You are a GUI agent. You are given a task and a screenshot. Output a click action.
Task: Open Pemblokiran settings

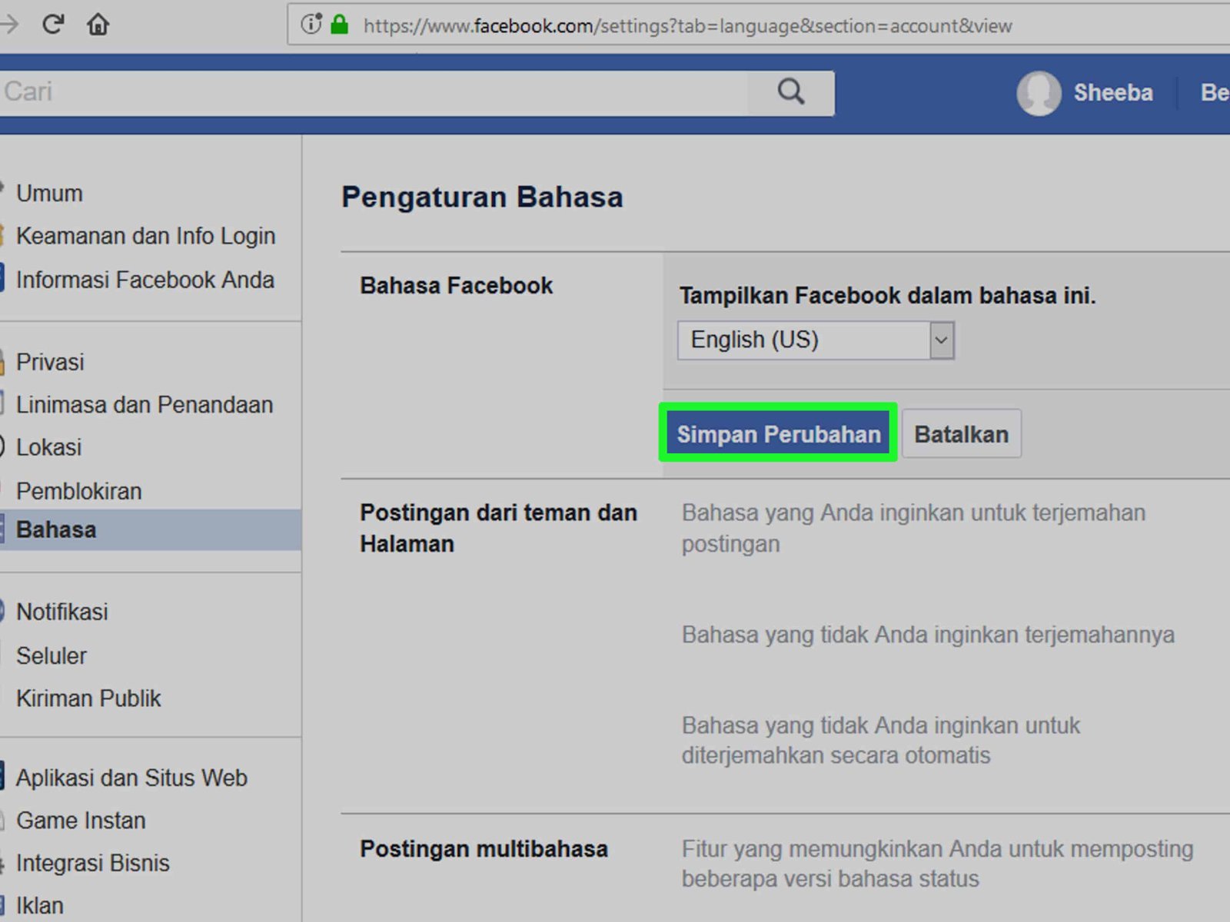[78, 491]
